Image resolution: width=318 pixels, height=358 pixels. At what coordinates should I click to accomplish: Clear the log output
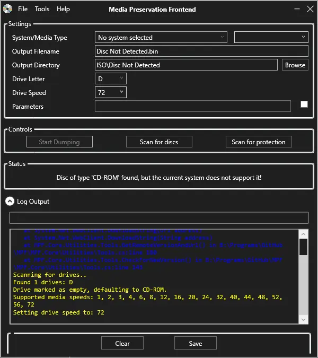pyautogui.click(x=122, y=343)
